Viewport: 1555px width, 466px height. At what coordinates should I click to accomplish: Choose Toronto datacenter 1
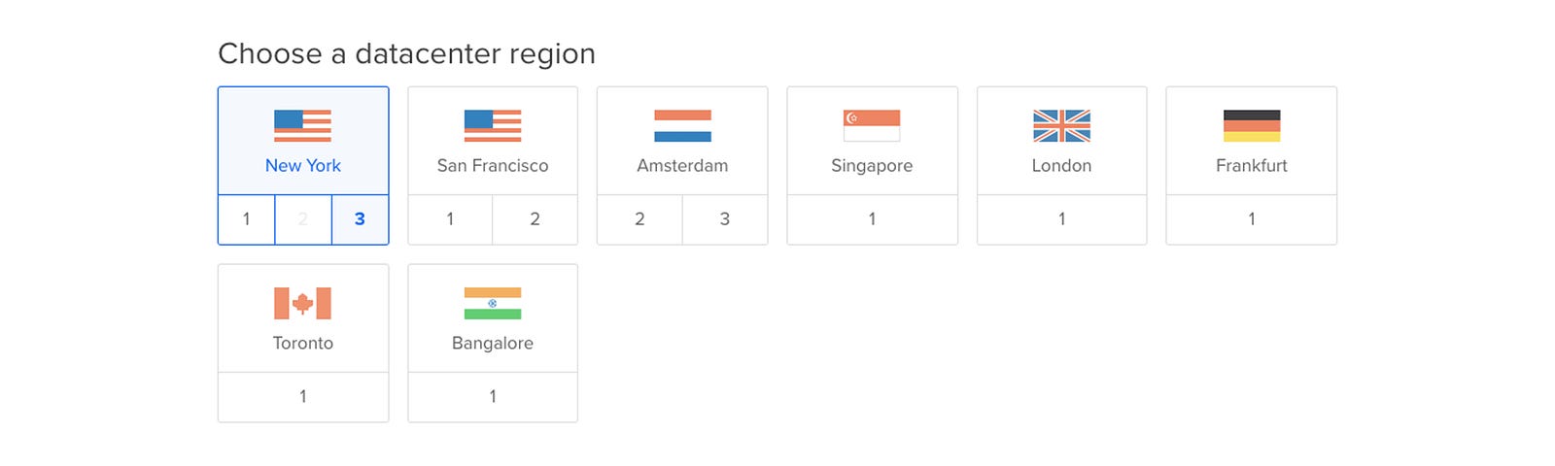pos(302,396)
